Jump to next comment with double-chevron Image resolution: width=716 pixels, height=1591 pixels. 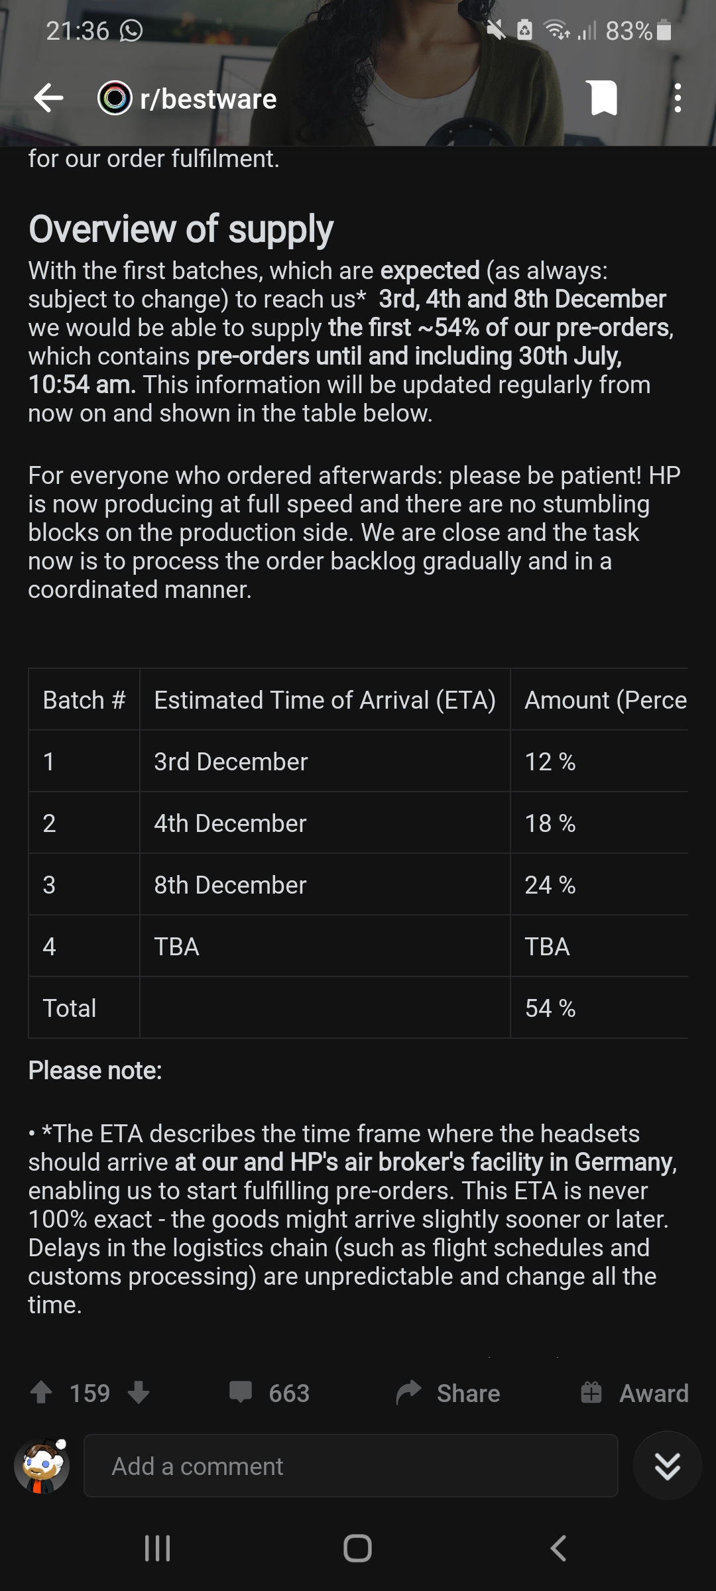click(x=667, y=1466)
